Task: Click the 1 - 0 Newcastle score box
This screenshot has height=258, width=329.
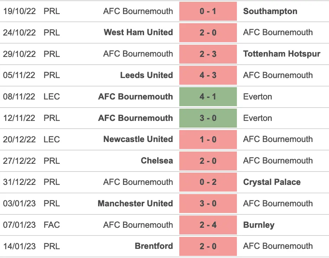Action: click(208, 140)
